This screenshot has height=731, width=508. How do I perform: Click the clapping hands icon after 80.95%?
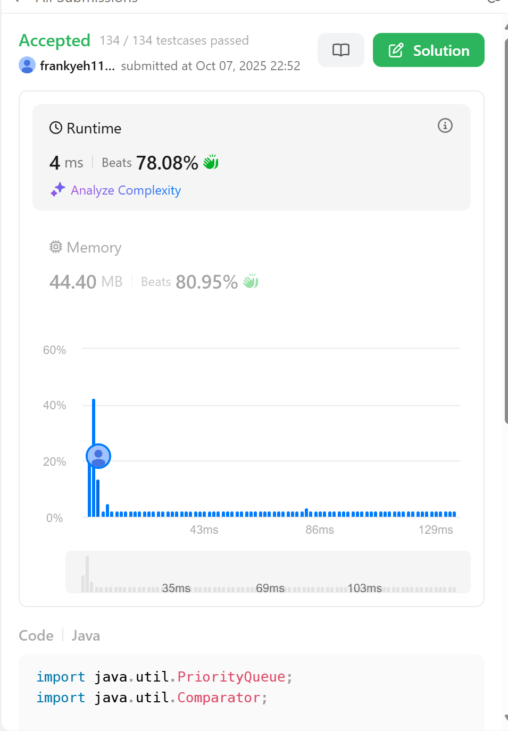(x=251, y=281)
